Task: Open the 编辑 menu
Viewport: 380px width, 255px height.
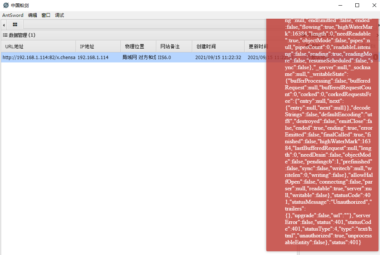Action: pos(33,15)
